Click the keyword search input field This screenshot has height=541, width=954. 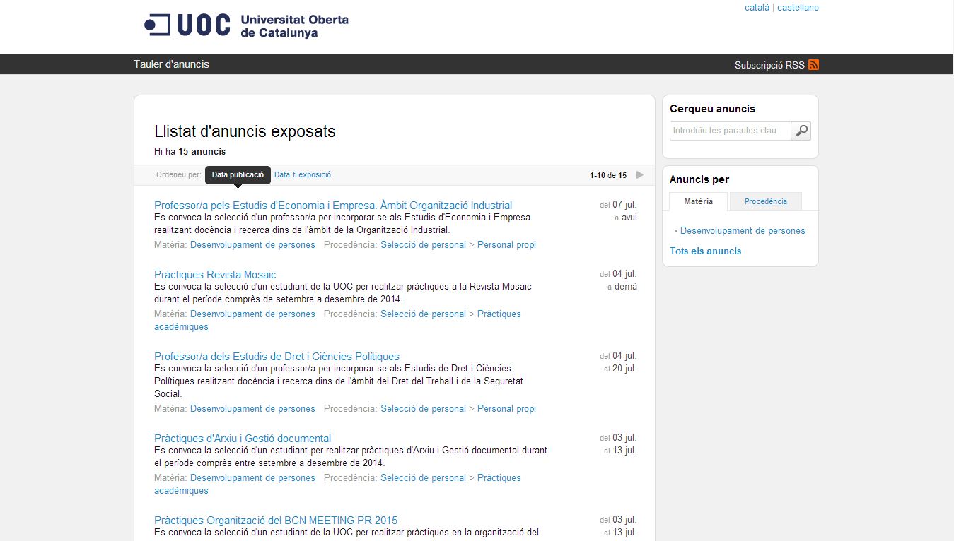730,131
